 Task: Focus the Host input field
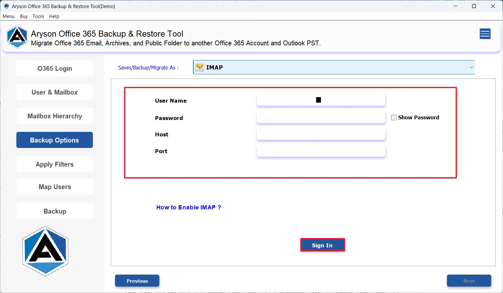(321, 134)
